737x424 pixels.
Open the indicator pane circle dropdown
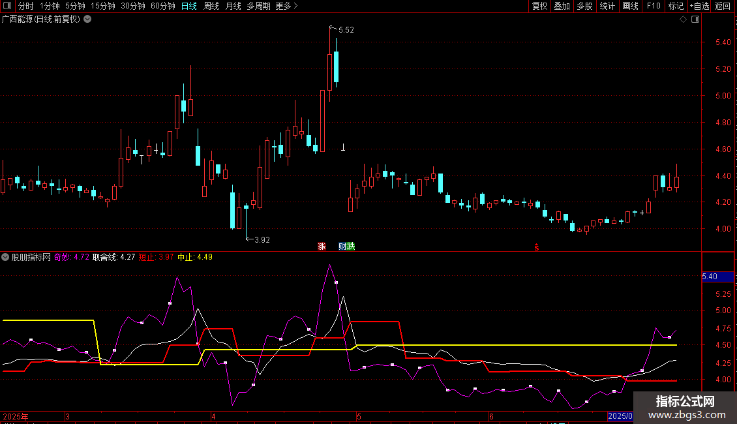click(x=5, y=257)
